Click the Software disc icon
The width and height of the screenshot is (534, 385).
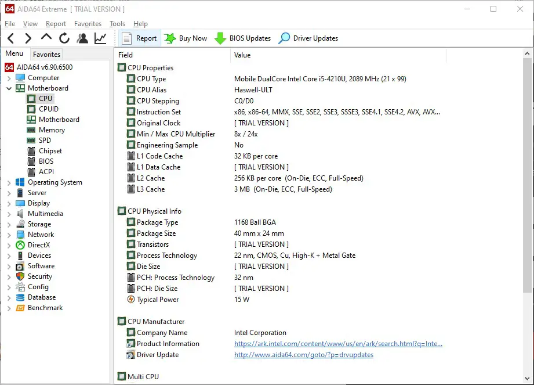click(20, 266)
